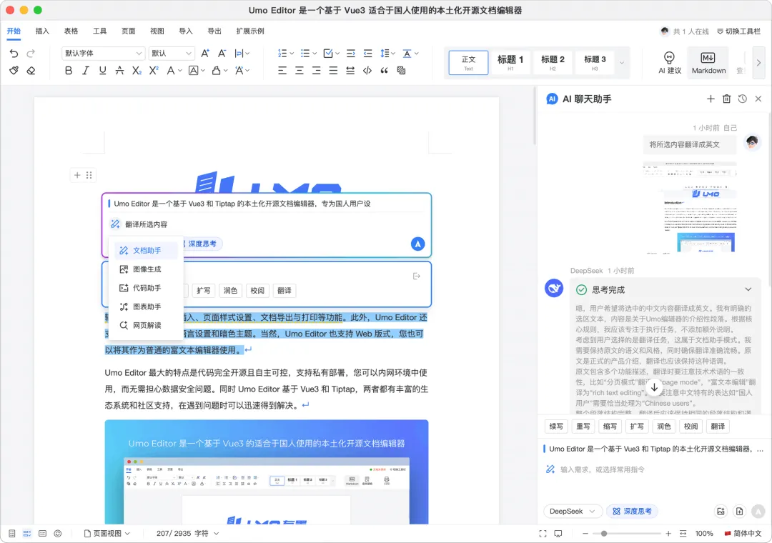Apply strikethrough formatting
The width and height of the screenshot is (772, 543).
[119, 71]
